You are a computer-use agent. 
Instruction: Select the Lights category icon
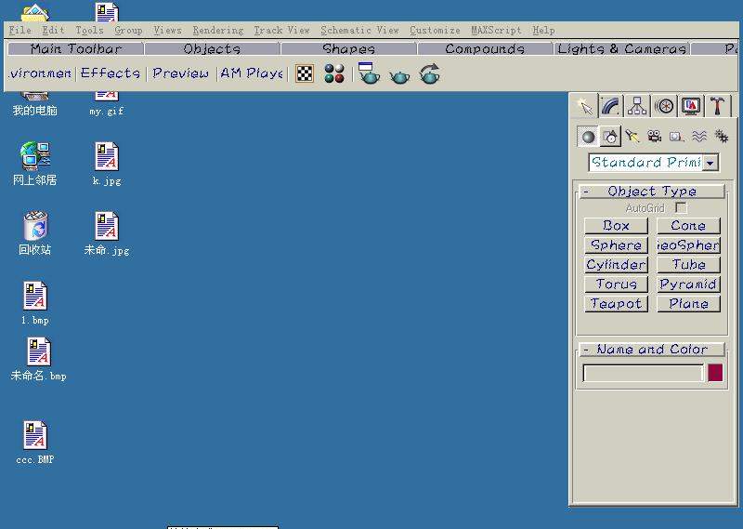click(x=632, y=137)
